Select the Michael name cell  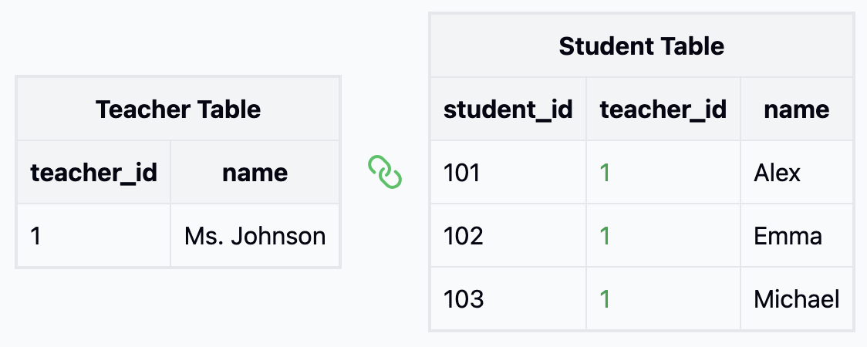pos(797,299)
